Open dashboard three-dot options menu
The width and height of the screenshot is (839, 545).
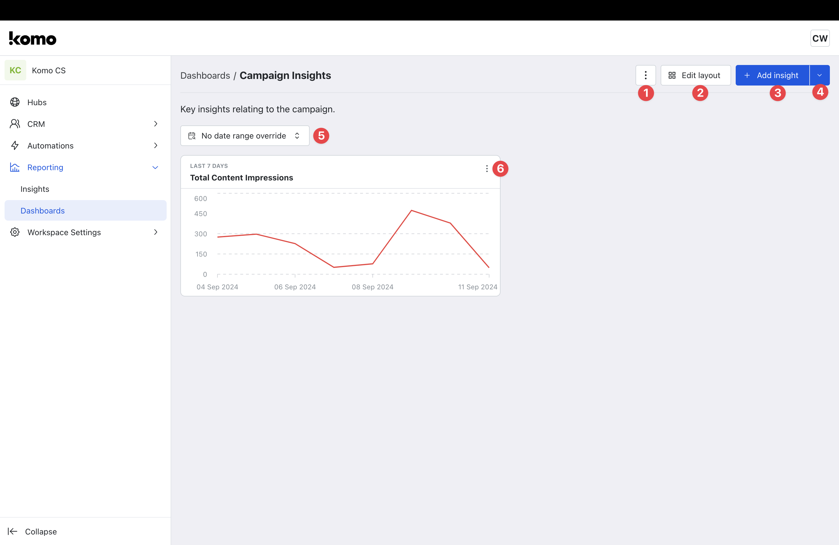click(x=646, y=75)
